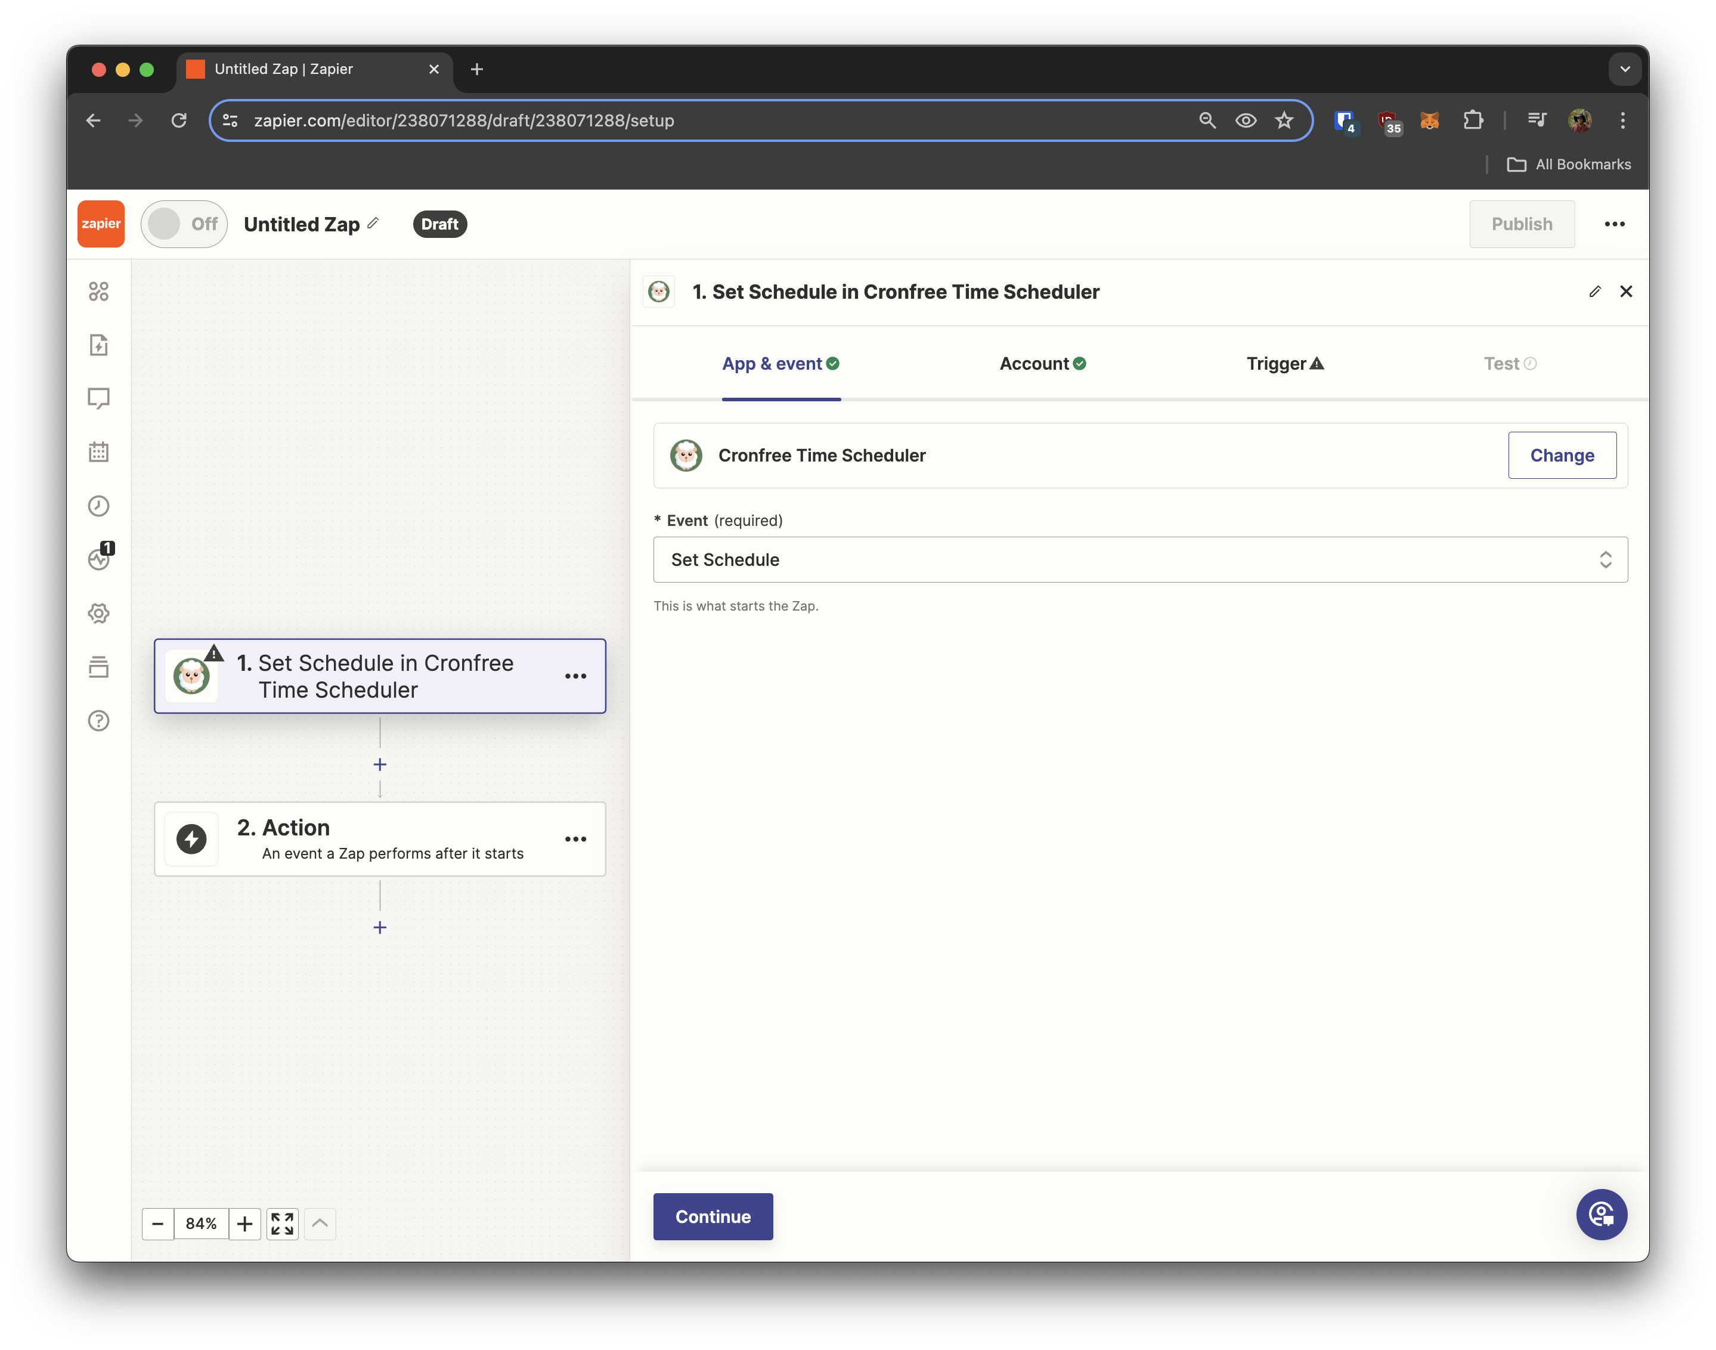
Task: Open the Chrome three-dot menu
Action: [1622, 120]
